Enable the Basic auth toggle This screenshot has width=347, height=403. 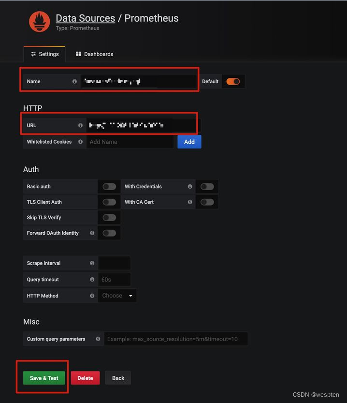click(x=109, y=187)
